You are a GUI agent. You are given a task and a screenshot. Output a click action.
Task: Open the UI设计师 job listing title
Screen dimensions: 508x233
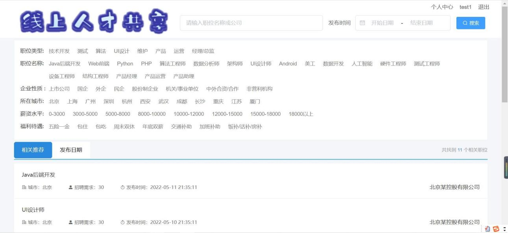tap(33, 210)
